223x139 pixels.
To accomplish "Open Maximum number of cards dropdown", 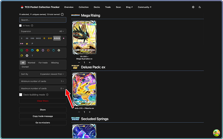I will 43,88.
